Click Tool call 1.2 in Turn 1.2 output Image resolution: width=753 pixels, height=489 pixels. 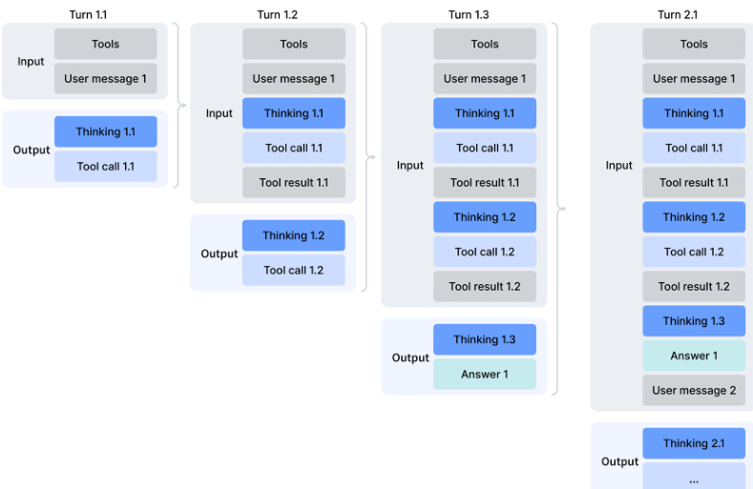point(294,270)
